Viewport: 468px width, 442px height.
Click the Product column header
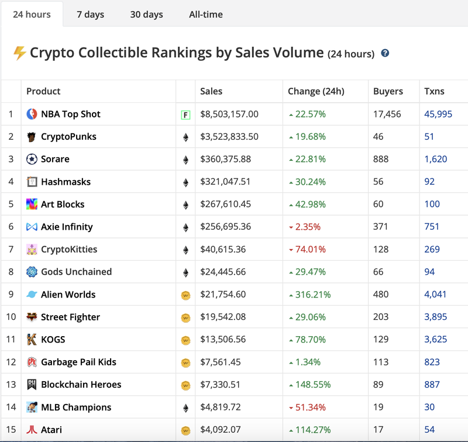point(43,91)
